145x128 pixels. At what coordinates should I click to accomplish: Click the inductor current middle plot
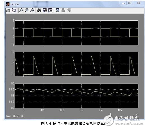coord(76,64)
